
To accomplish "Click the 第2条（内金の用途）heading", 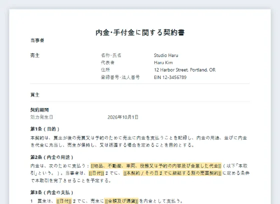I will click(x=52, y=157).
